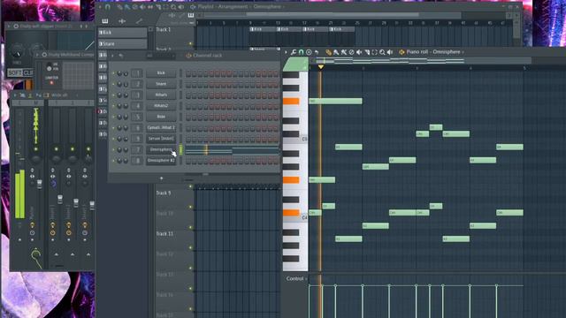Expand the Piano roll Control lane selector
Viewport: 566px width, 318px height.
click(x=297, y=279)
